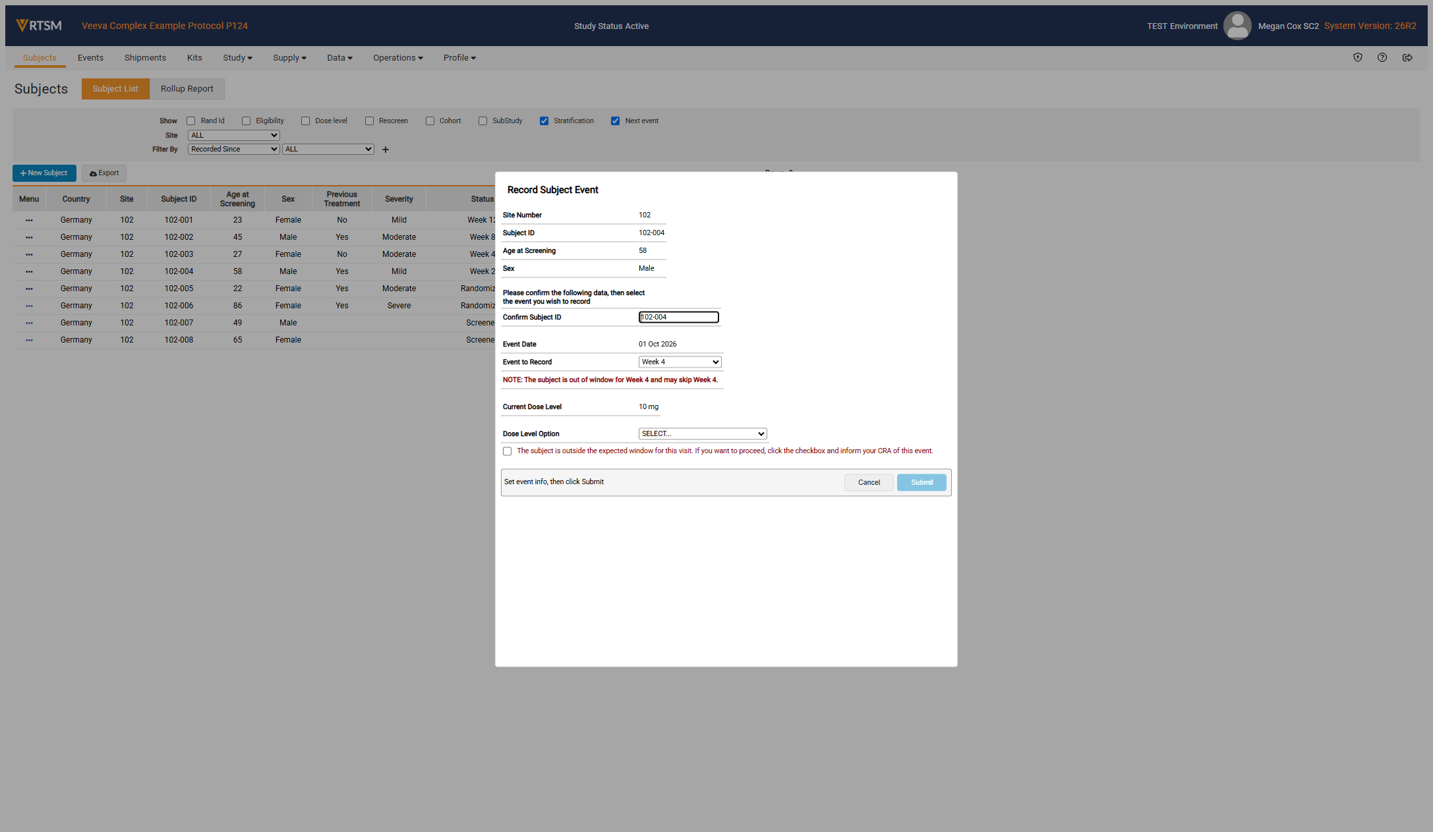The height and width of the screenshot is (832, 1433).
Task: Expand the Study menu
Action: [237, 58]
